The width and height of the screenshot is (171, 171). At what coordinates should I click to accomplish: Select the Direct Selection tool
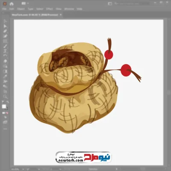(x=5, y=26)
